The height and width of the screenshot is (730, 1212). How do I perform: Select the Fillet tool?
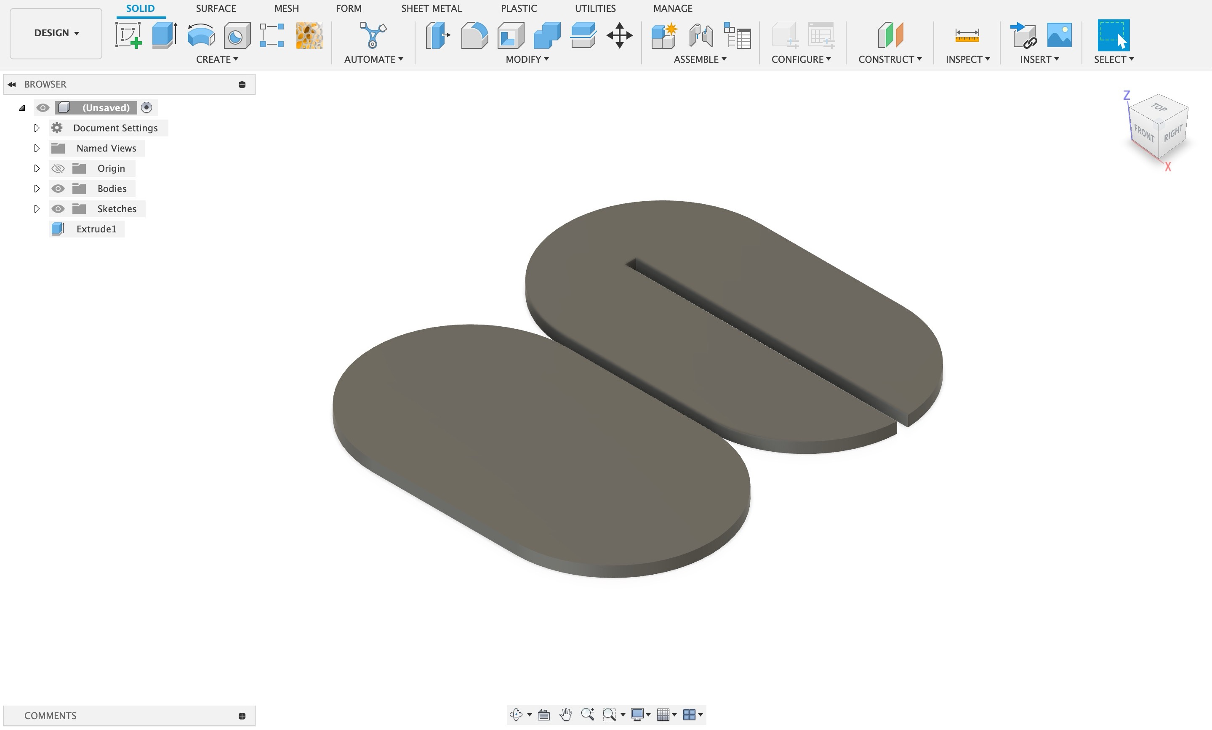coord(475,35)
